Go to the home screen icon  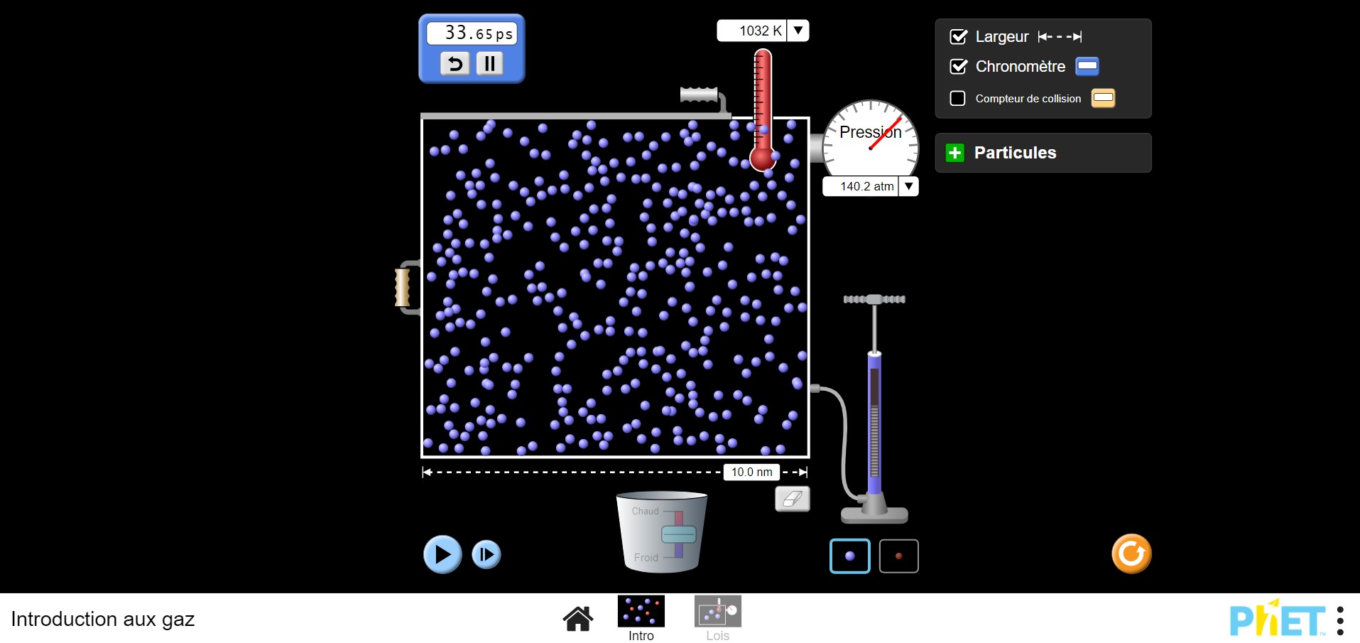click(578, 618)
